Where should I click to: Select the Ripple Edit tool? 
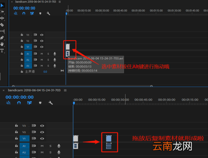[x=2, y=18]
